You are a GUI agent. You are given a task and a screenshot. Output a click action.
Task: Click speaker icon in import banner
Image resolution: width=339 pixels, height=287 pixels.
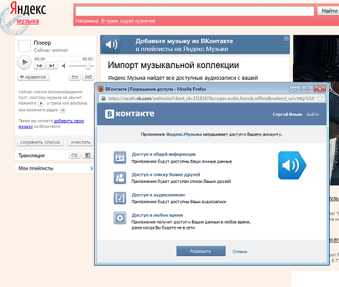[x=112, y=45]
